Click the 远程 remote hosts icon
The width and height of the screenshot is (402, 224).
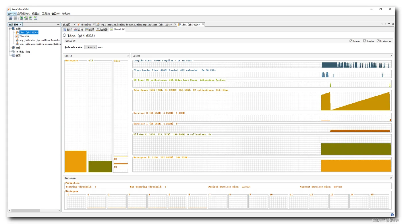[13, 48]
